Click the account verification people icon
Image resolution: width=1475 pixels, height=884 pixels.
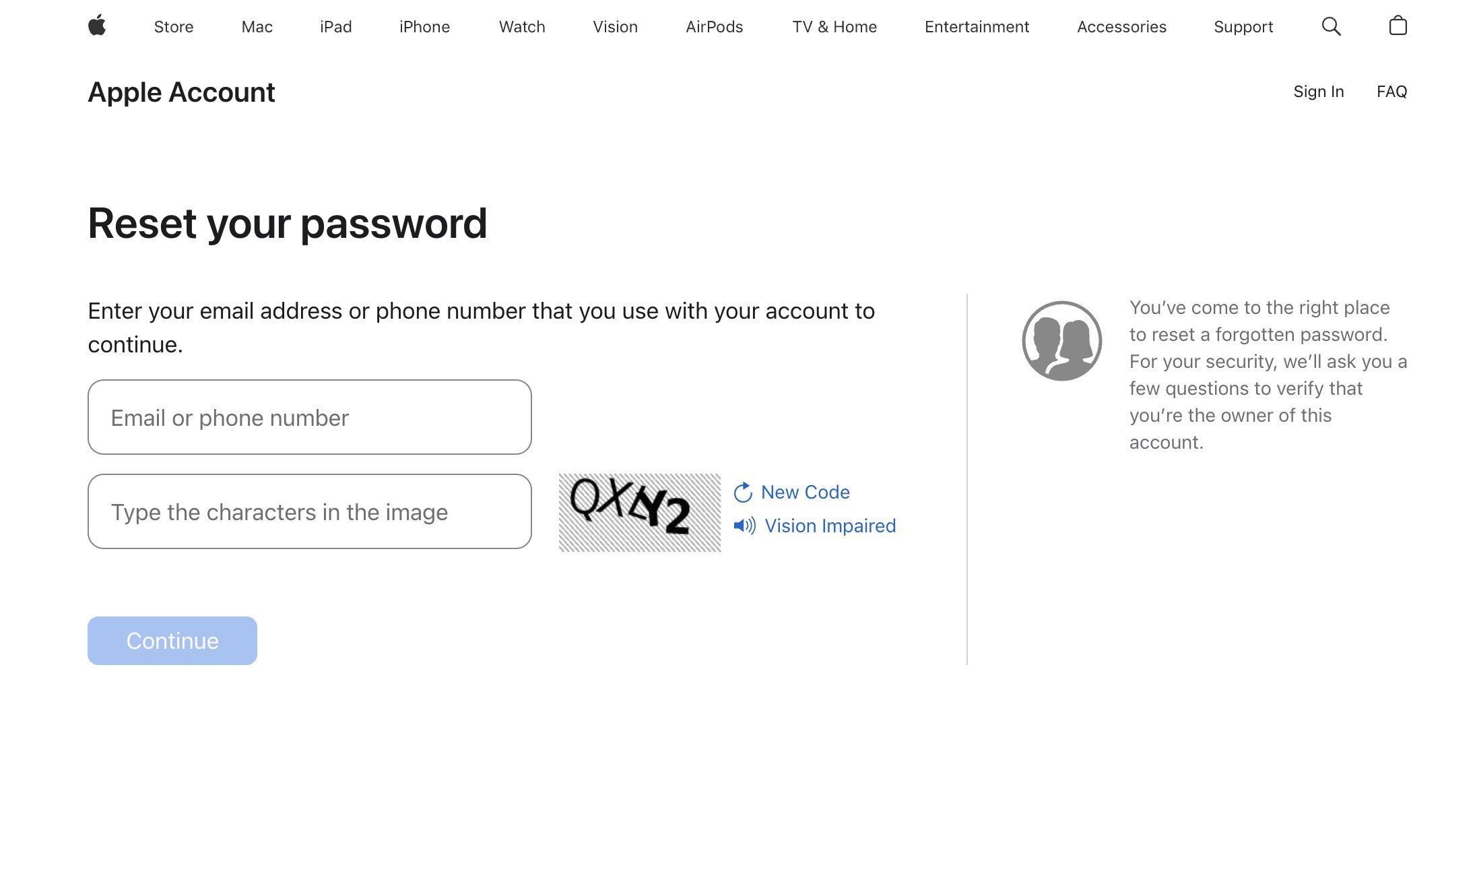click(x=1062, y=341)
